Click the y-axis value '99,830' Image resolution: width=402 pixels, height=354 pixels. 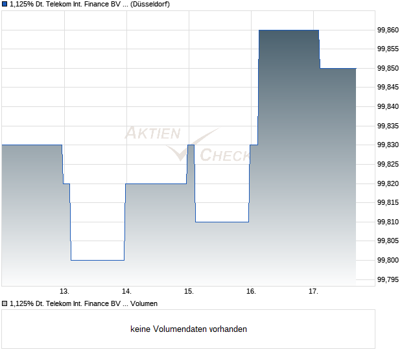(388, 145)
